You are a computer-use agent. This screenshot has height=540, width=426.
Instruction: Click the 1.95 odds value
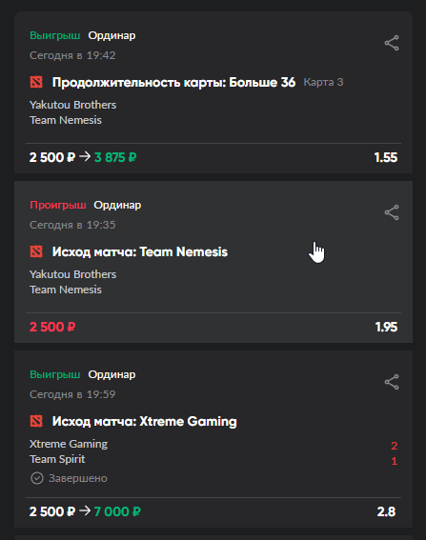[386, 327]
